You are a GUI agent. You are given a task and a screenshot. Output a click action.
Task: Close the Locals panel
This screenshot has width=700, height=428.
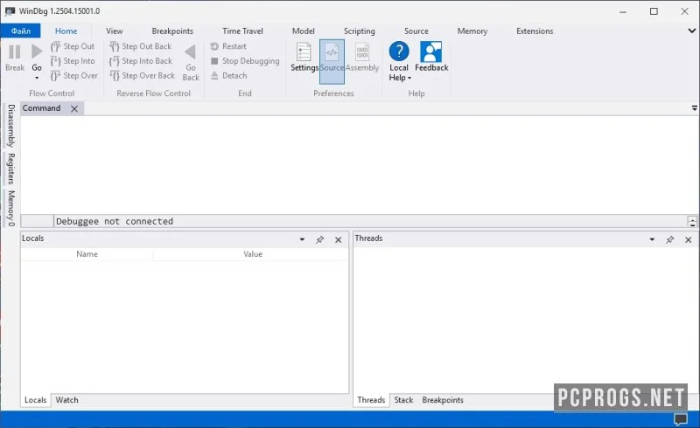click(339, 240)
